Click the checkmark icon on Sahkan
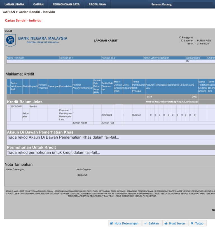Screen dimensions: 215x231 coord(146,223)
